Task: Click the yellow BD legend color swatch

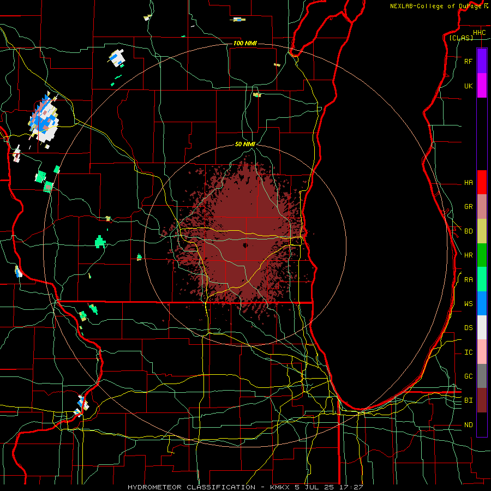Action: [x=482, y=231]
